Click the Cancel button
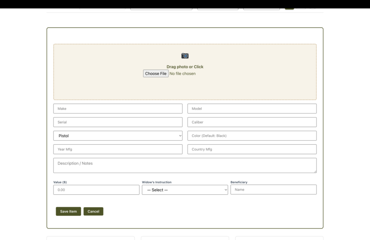370x240 pixels. click(x=94, y=211)
